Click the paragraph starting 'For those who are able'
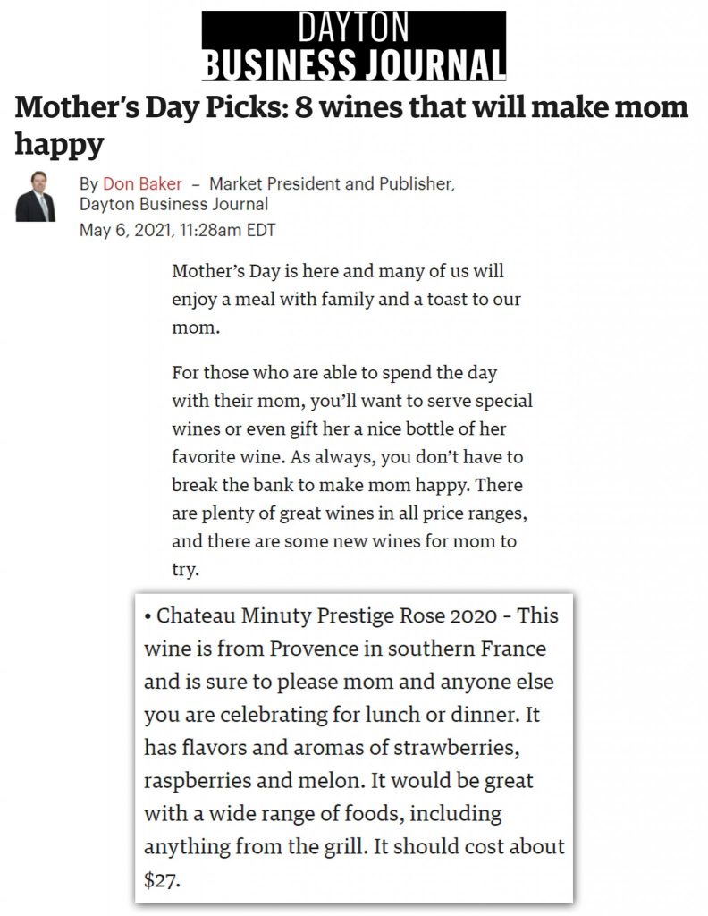This screenshot has width=708, height=916. tap(352, 471)
